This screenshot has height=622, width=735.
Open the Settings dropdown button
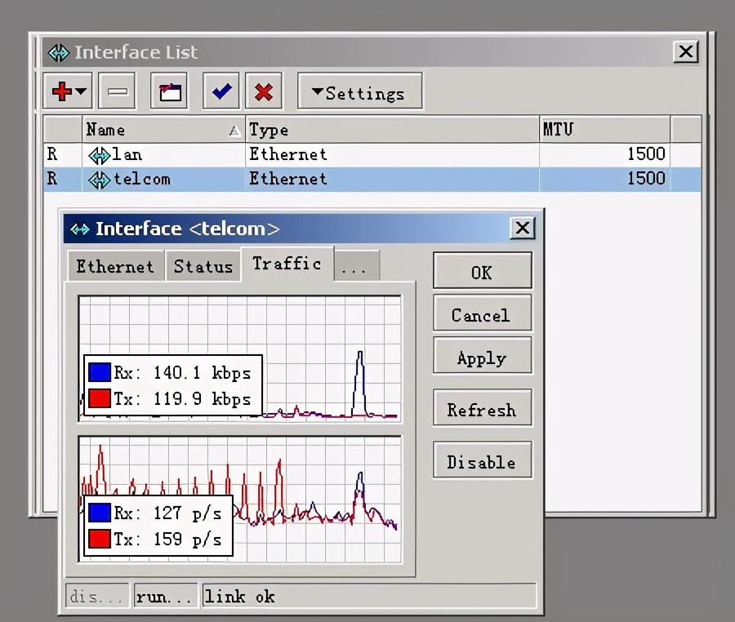(x=359, y=92)
